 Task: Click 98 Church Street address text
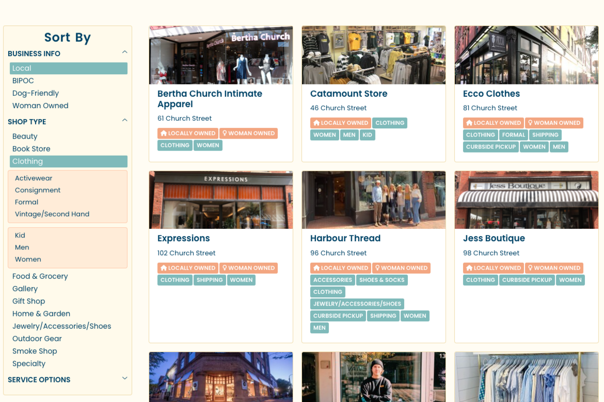tap(491, 253)
